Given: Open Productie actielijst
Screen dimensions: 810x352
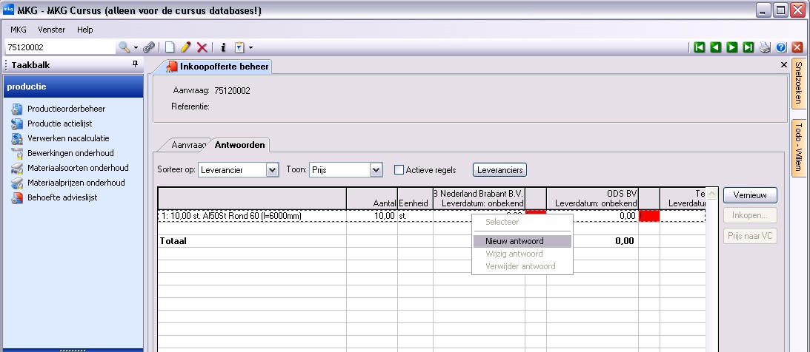Looking at the screenshot, I should [x=59, y=123].
